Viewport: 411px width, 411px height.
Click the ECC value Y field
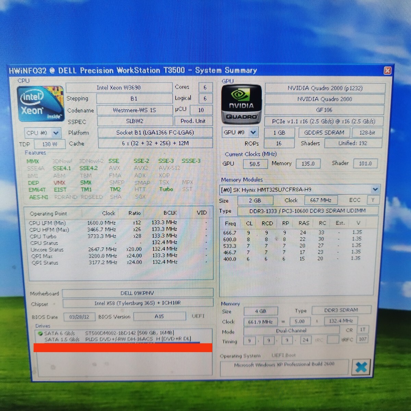point(373,200)
